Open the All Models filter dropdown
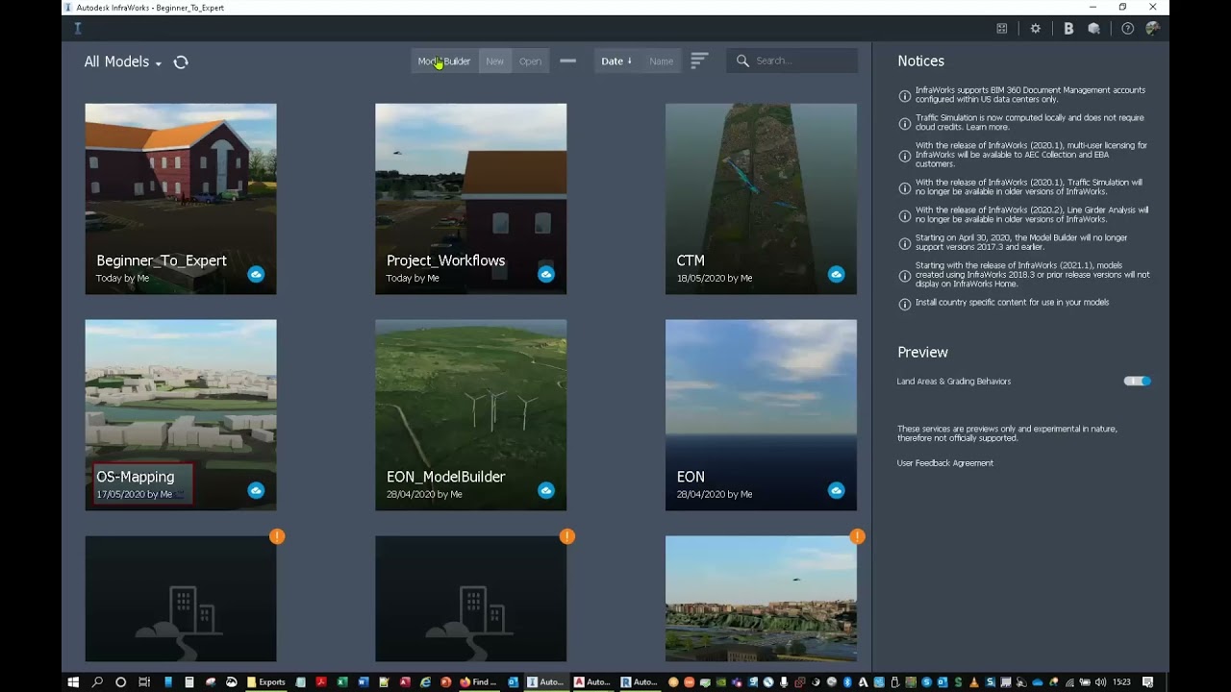1231x692 pixels. 123,62
